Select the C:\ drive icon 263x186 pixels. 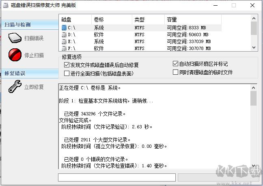click(x=64, y=28)
